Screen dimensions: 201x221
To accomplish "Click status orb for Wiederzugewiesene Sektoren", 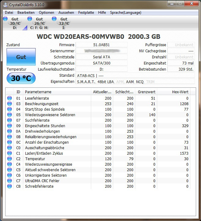I will [x=9, y=115].
